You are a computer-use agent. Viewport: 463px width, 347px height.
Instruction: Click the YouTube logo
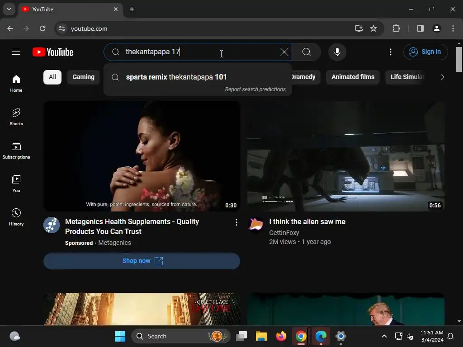[53, 52]
